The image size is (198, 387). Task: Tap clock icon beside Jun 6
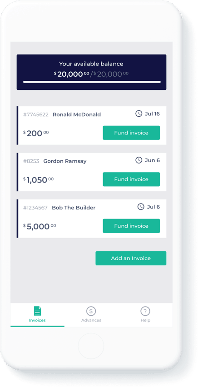[139, 160]
